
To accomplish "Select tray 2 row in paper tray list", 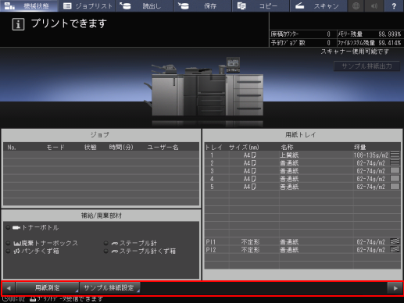I will pos(302,163).
